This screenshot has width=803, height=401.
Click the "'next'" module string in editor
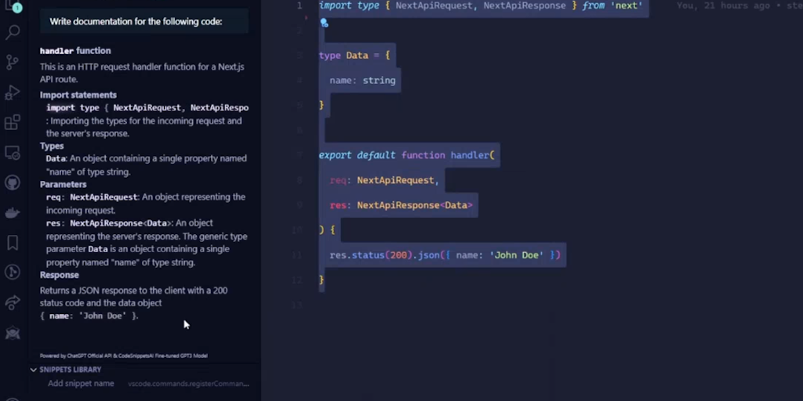click(x=627, y=5)
